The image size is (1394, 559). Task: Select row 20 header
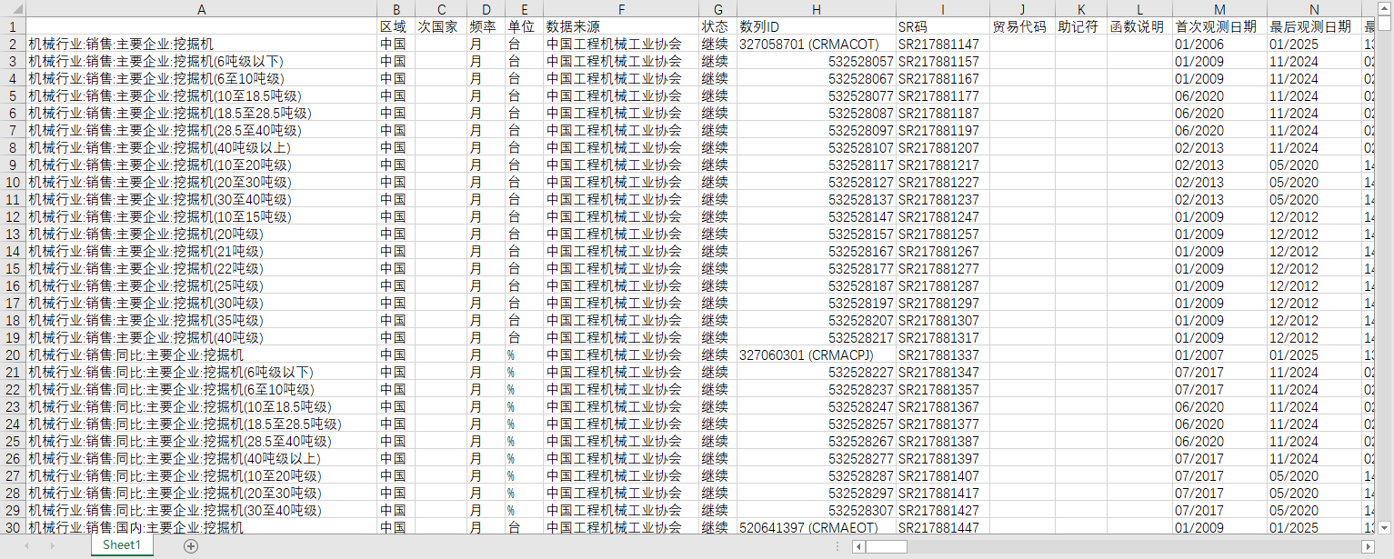click(13, 354)
